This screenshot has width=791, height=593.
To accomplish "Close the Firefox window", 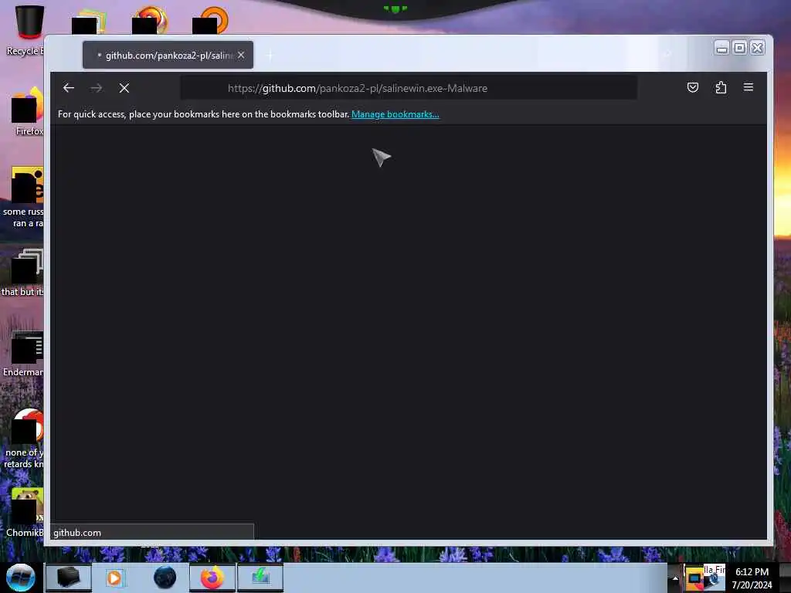I will click(757, 48).
